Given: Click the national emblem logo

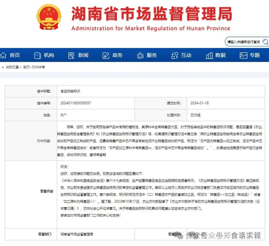Looking at the screenshot, I should click(x=49, y=17).
